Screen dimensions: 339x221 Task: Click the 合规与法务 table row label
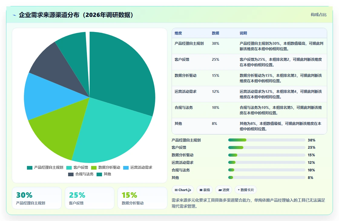pyautogui.click(x=184, y=108)
